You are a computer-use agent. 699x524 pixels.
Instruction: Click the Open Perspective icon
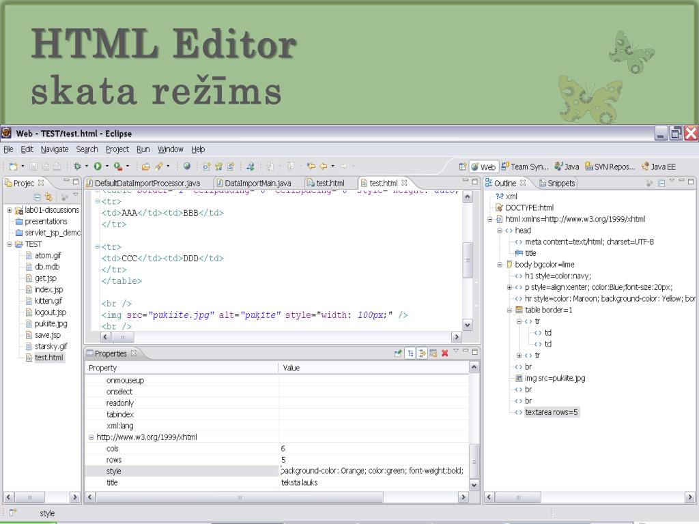(x=462, y=166)
